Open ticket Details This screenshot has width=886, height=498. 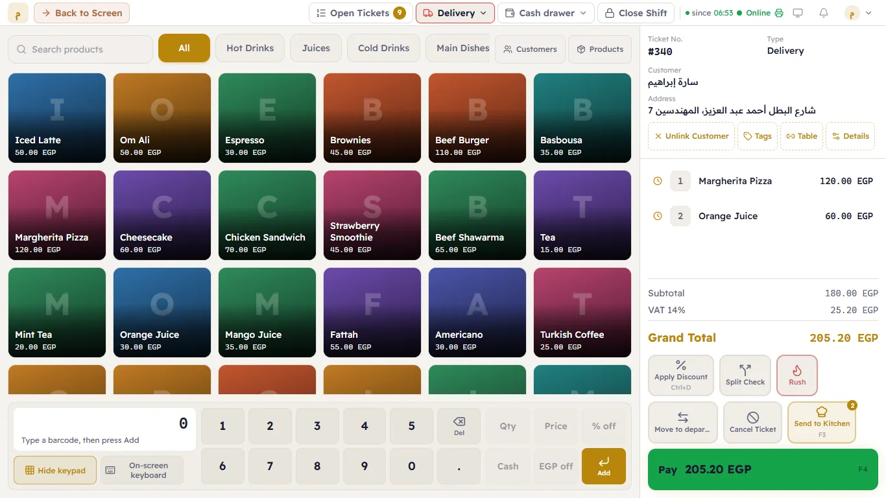click(850, 136)
